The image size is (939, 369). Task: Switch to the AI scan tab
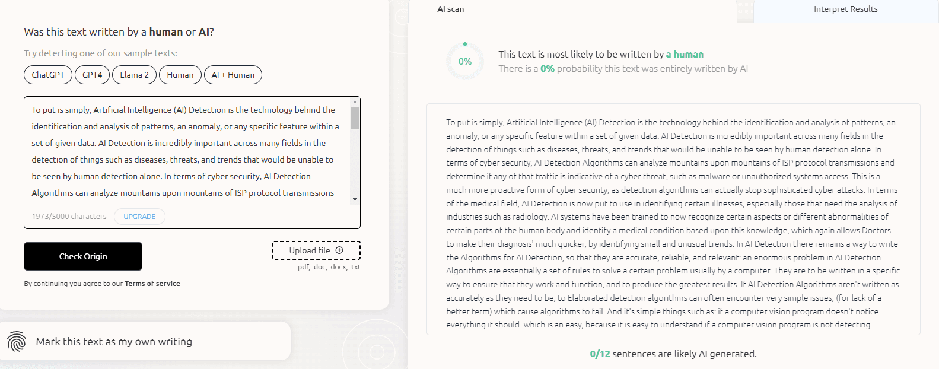(451, 9)
